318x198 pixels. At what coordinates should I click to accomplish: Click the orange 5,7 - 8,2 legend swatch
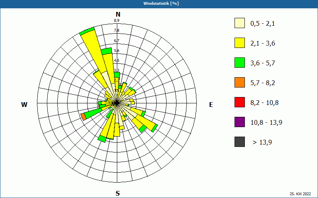tap(240, 82)
